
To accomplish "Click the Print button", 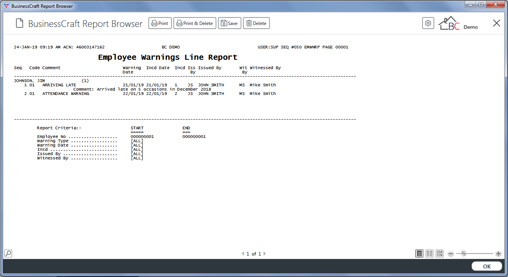I will 160,23.
